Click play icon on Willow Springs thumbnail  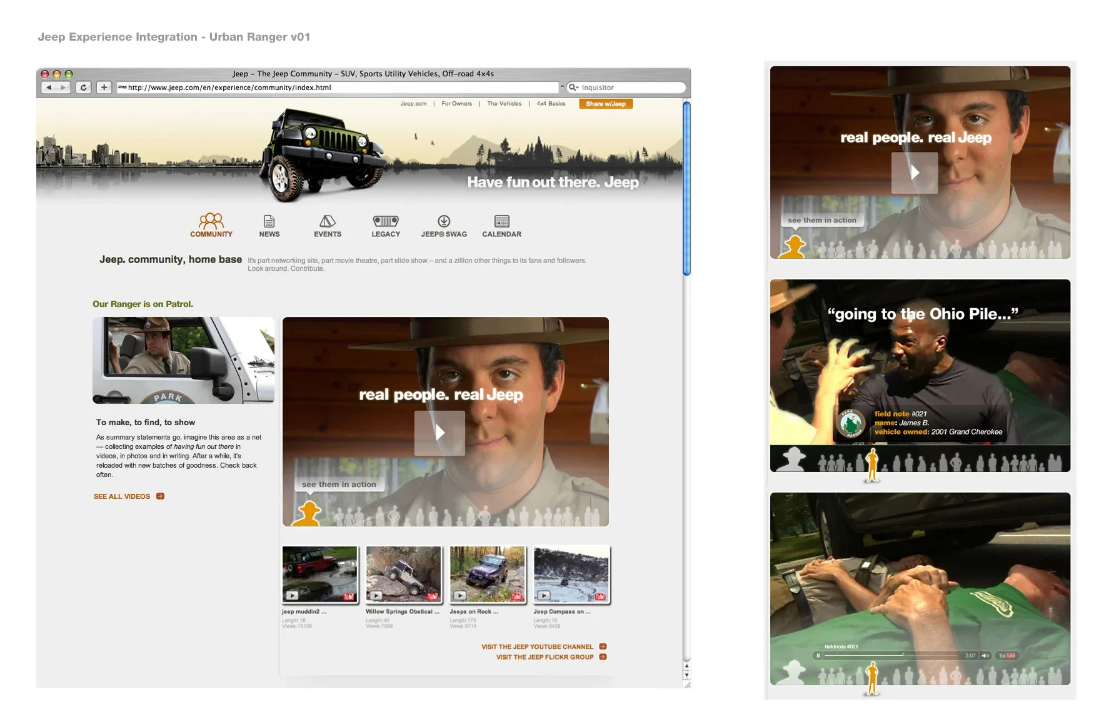point(376,596)
